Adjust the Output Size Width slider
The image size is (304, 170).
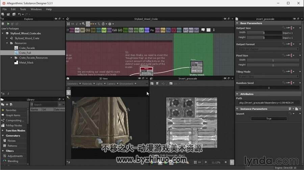264,33
